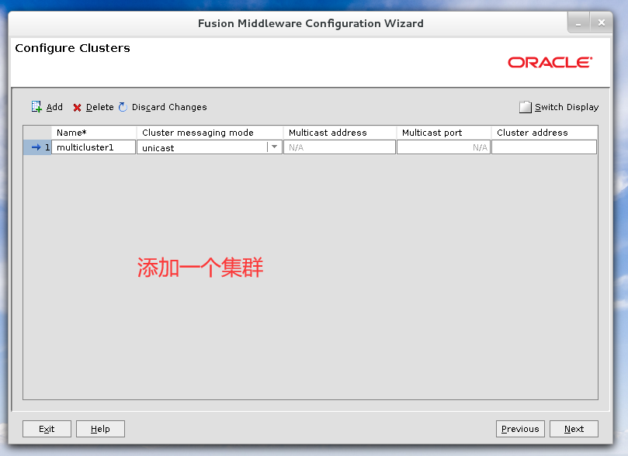Click the Name* column header
628x456 pixels.
click(x=94, y=133)
